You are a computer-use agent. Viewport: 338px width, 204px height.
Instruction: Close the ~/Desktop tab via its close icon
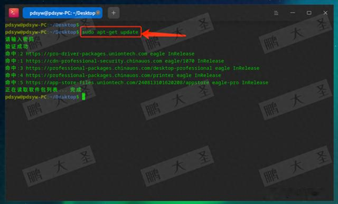(x=98, y=13)
